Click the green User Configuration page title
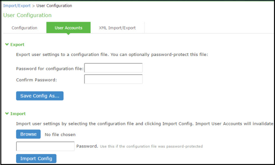Screen dimensions: 275x165 point(27,15)
